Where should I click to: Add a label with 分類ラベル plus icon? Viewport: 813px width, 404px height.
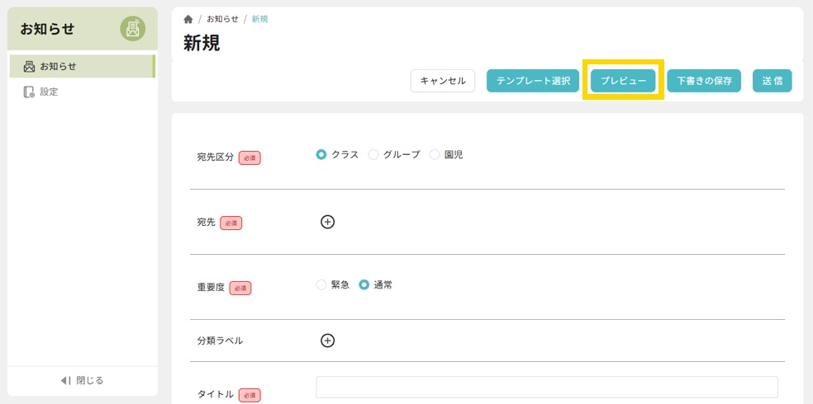[x=327, y=341]
